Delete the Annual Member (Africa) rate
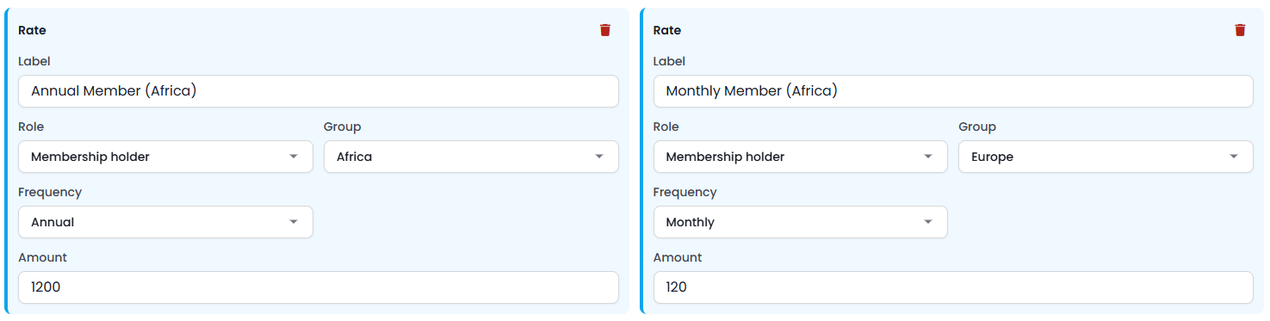The height and width of the screenshot is (321, 1270). 605,30
